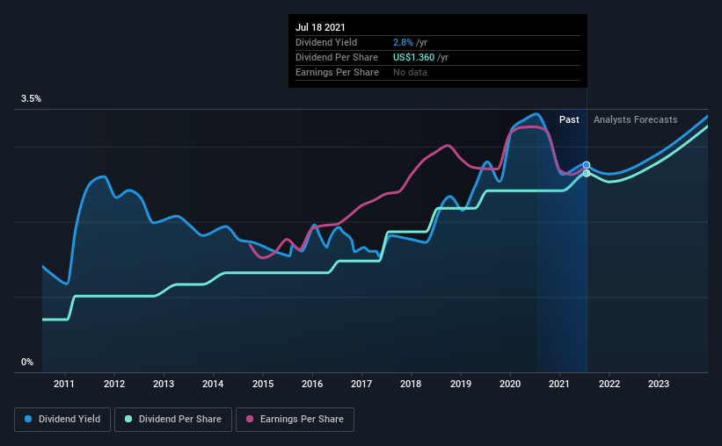Click the 3.5% y-axis label

pos(31,99)
